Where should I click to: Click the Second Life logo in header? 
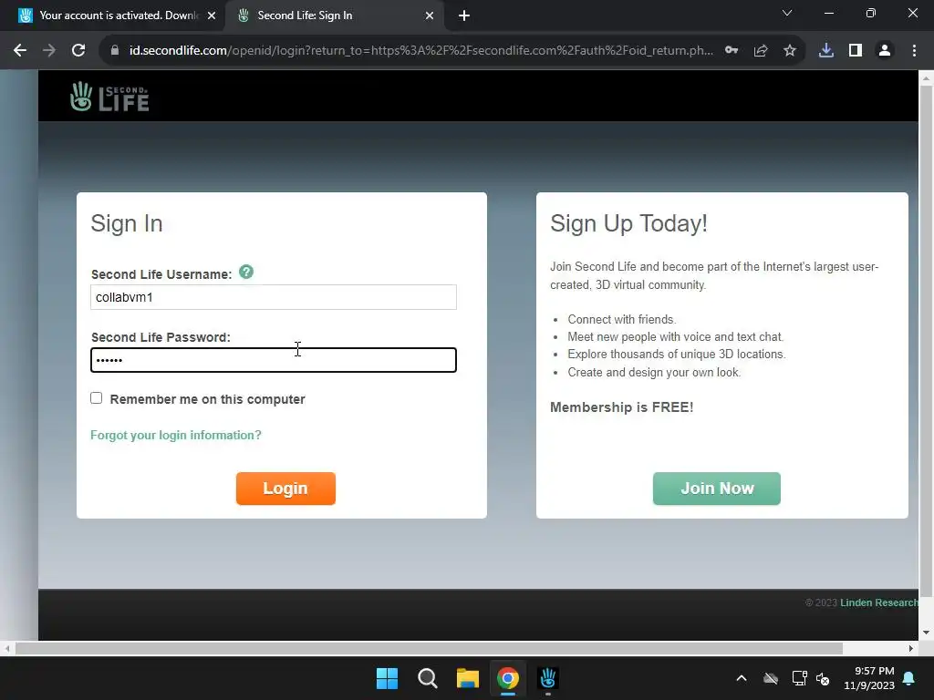[x=109, y=97]
